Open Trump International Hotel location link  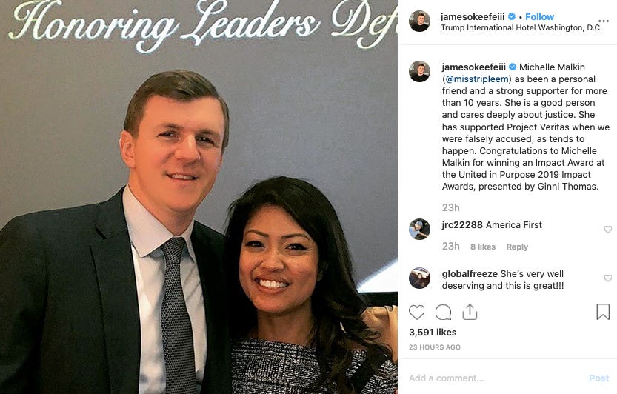521,27
